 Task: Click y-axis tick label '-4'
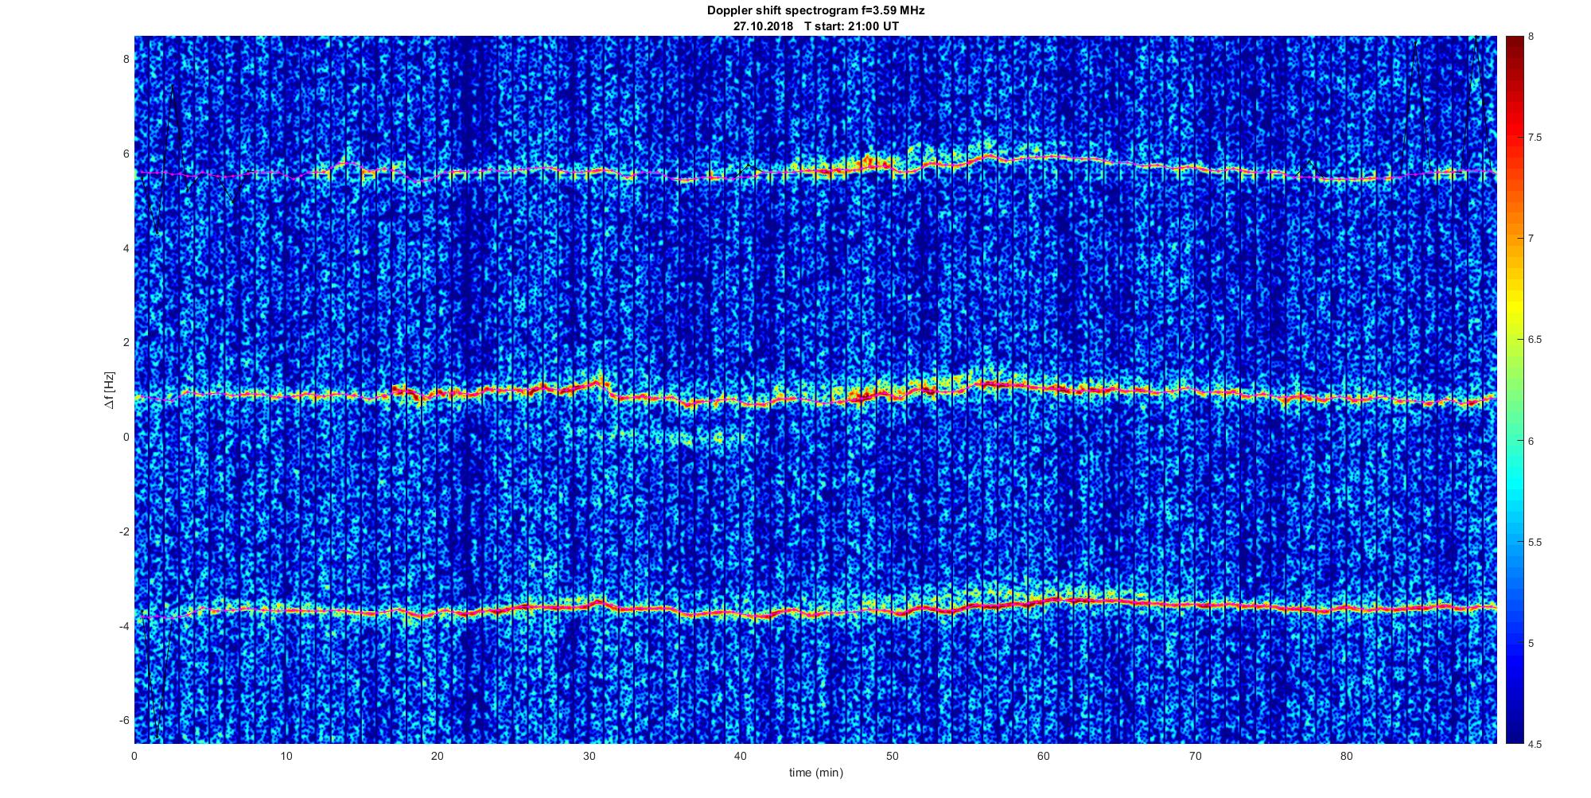tap(123, 626)
